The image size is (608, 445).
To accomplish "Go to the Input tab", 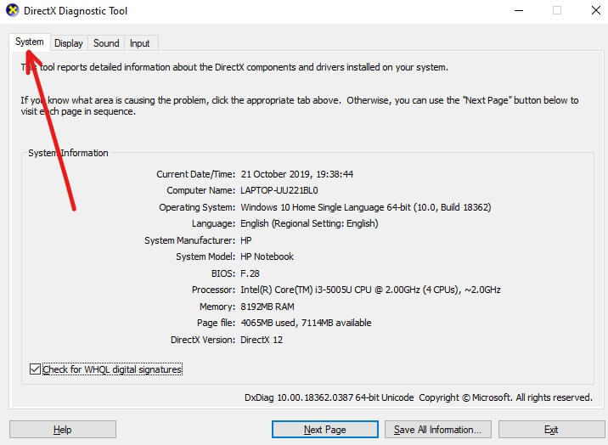I will (x=140, y=43).
